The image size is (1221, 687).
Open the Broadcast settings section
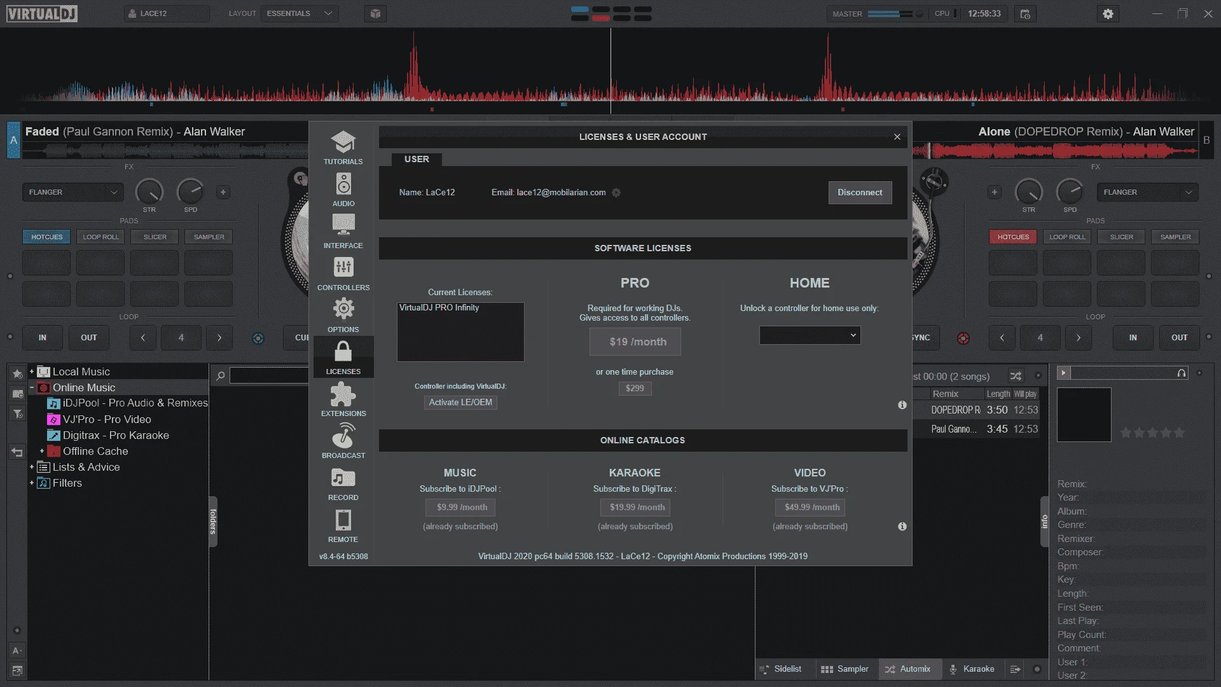coord(343,441)
